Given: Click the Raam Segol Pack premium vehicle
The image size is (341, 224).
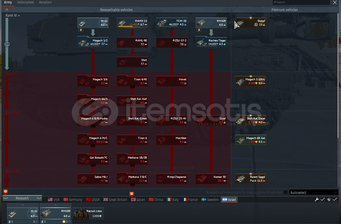Looking at the screenshot, I should coord(251,178).
